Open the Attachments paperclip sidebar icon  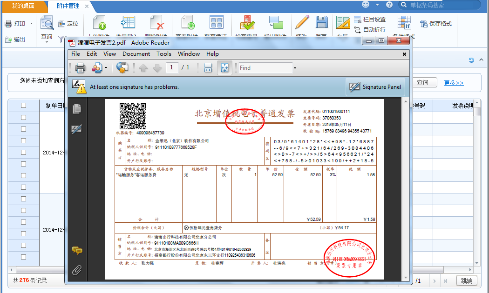point(77,270)
